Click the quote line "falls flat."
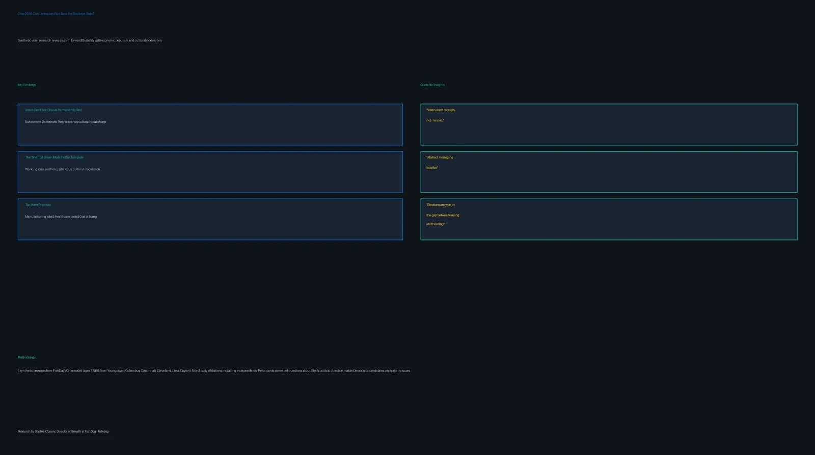This screenshot has width=815, height=455. point(432,168)
